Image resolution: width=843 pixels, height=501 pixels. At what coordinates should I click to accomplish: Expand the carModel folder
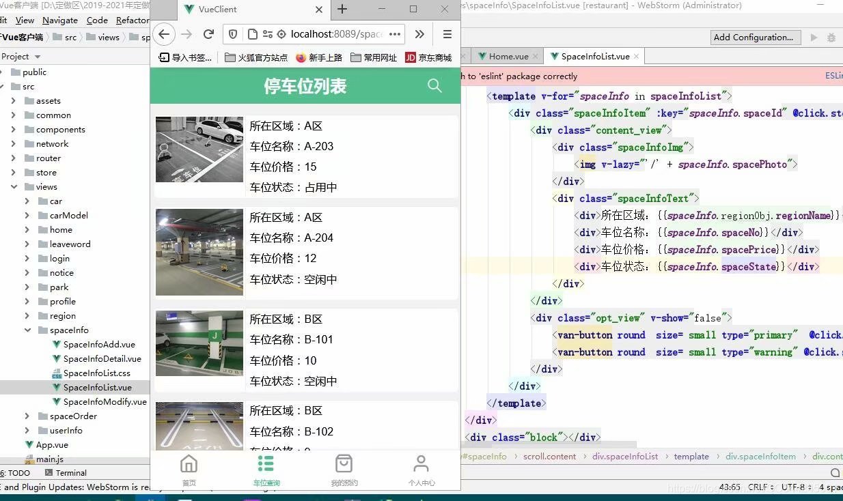pos(27,215)
